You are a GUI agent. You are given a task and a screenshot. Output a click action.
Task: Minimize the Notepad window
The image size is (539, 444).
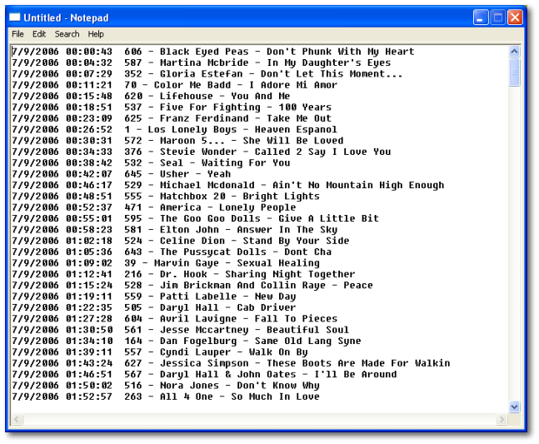click(x=481, y=17)
